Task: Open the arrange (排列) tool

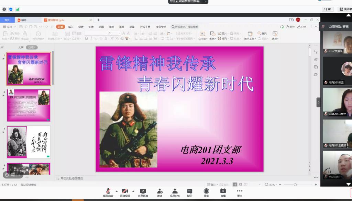Action: pos(223,38)
